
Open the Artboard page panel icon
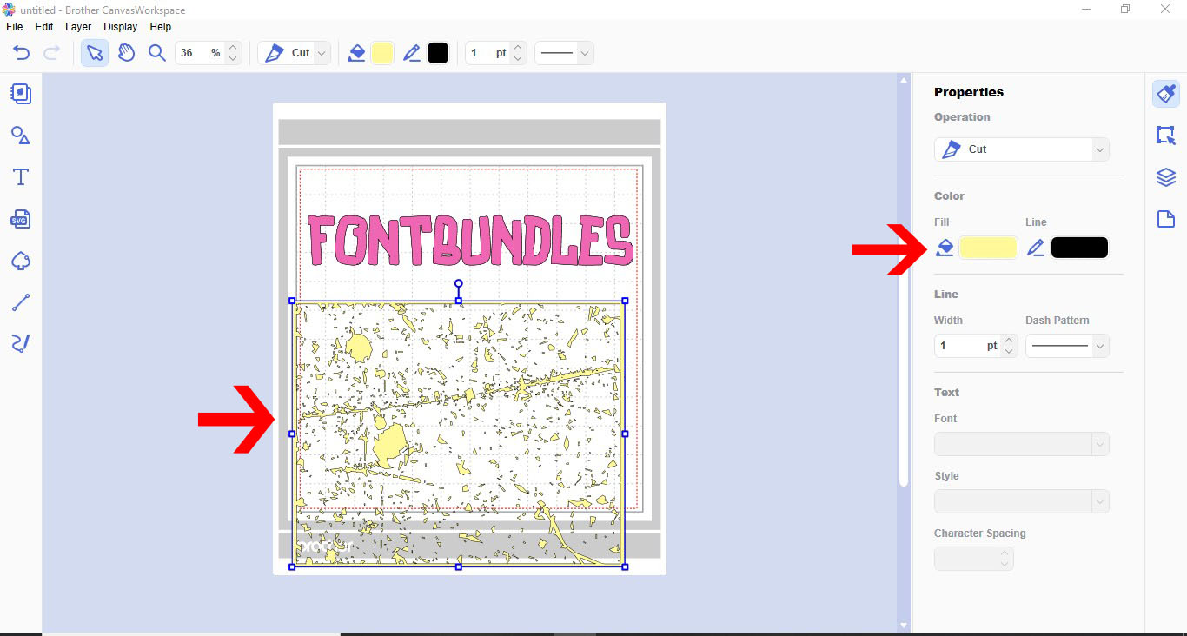pyautogui.click(x=1166, y=219)
